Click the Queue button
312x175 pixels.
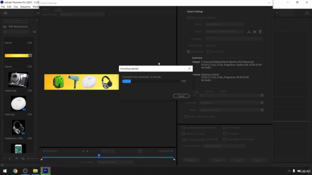218,160
